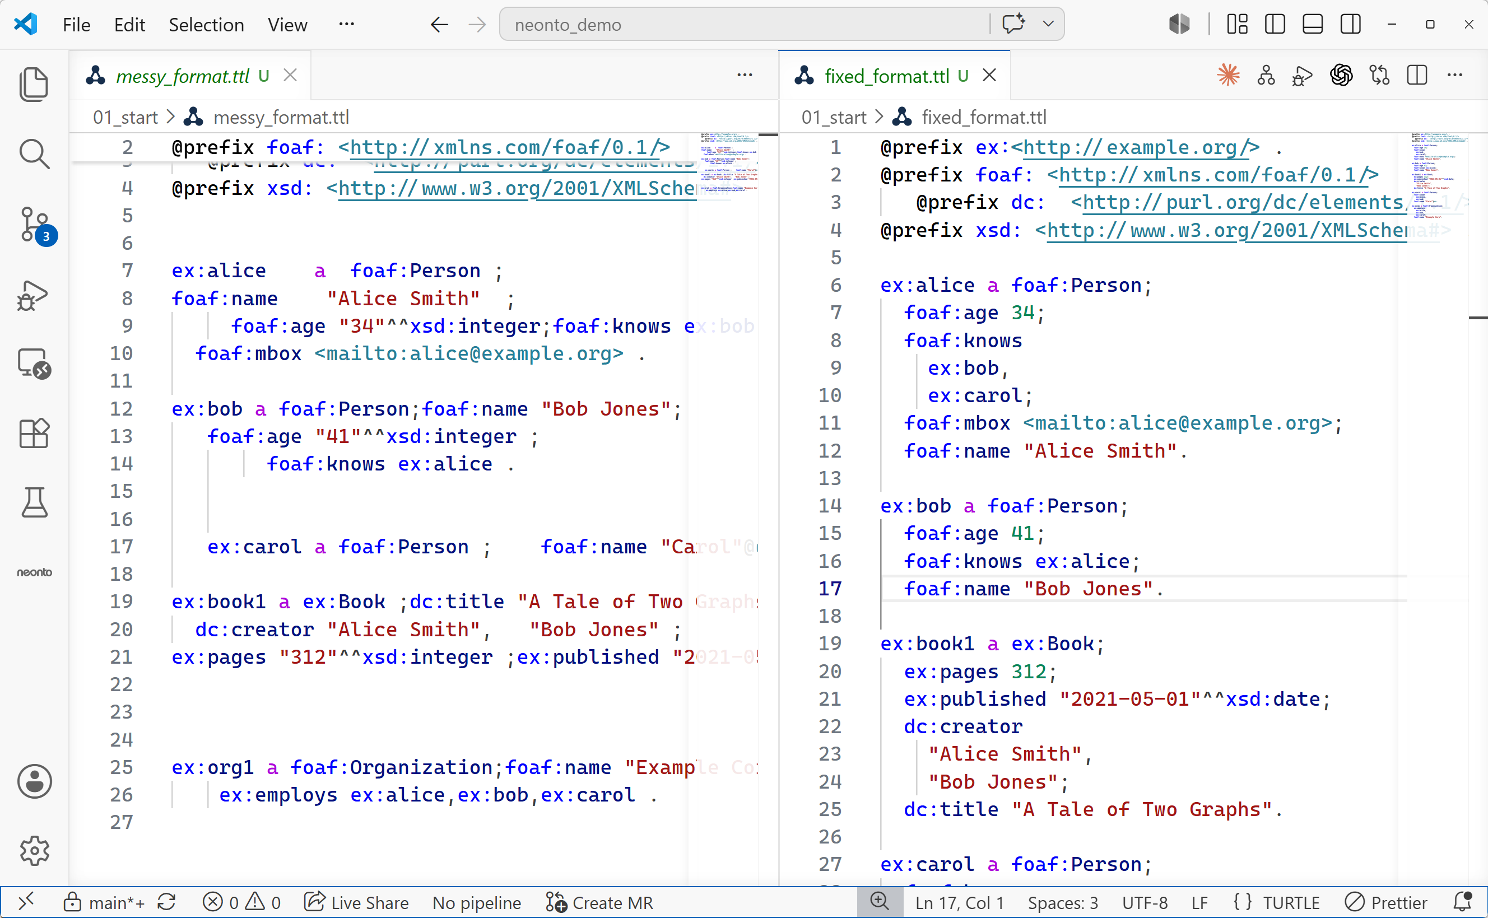Toggle the bottom Panel

1313,24
